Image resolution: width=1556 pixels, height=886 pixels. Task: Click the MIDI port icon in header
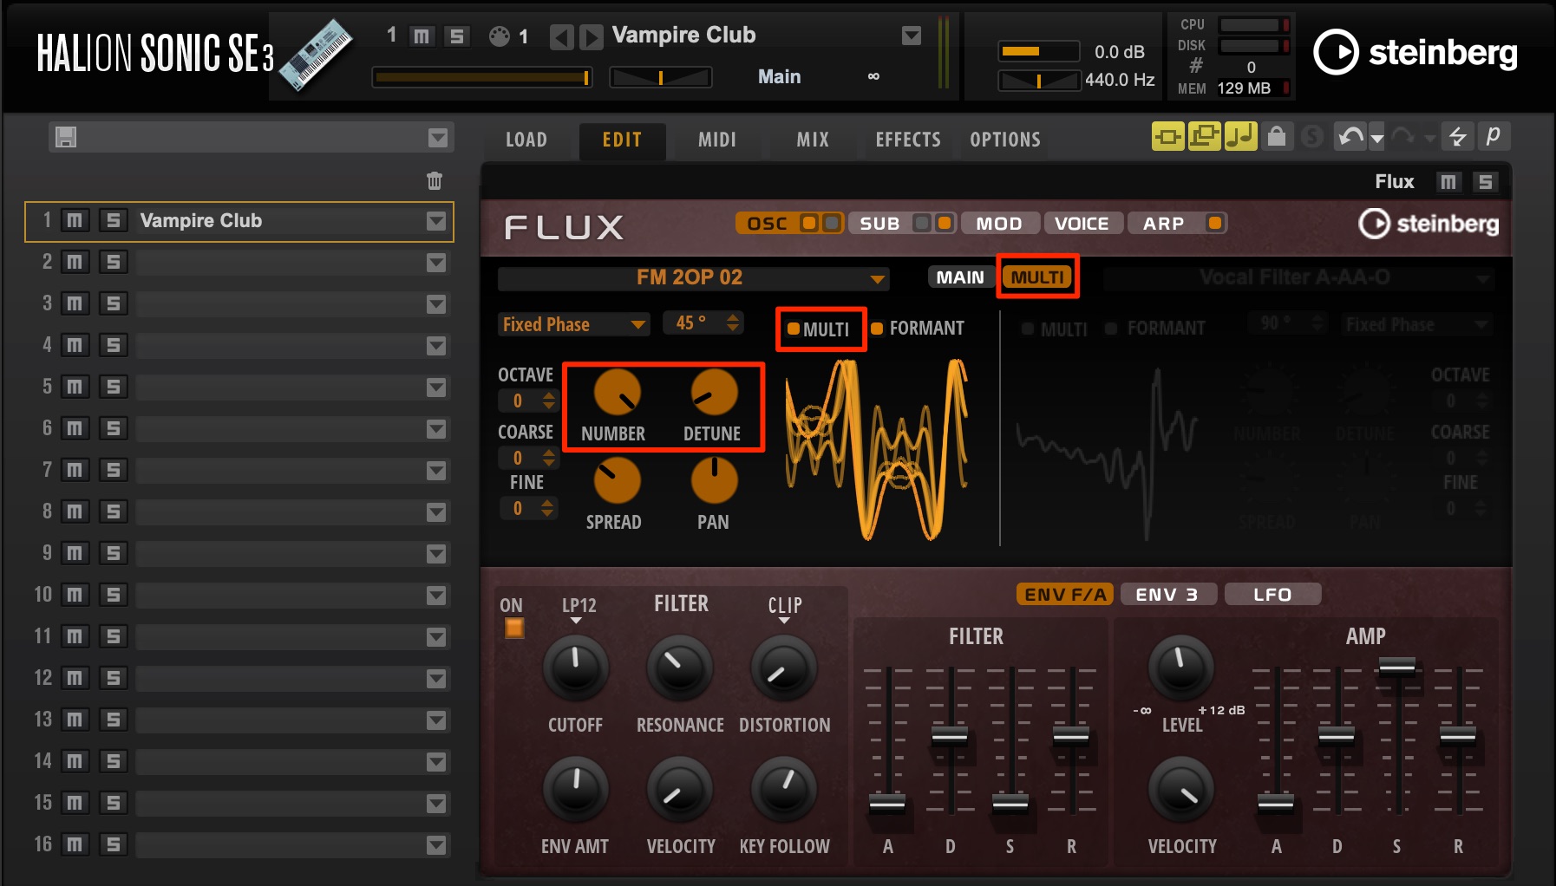pyautogui.click(x=499, y=36)
